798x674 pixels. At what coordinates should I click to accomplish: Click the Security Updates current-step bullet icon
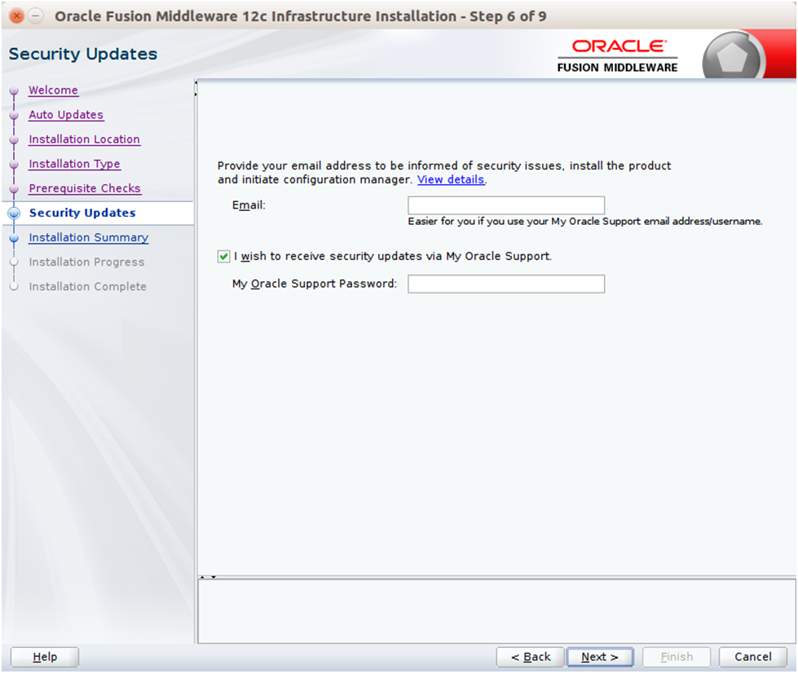[x=14, y=214]
